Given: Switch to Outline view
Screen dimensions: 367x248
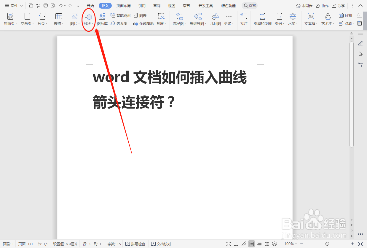Looking at the screenshot, I should (259, 244).
